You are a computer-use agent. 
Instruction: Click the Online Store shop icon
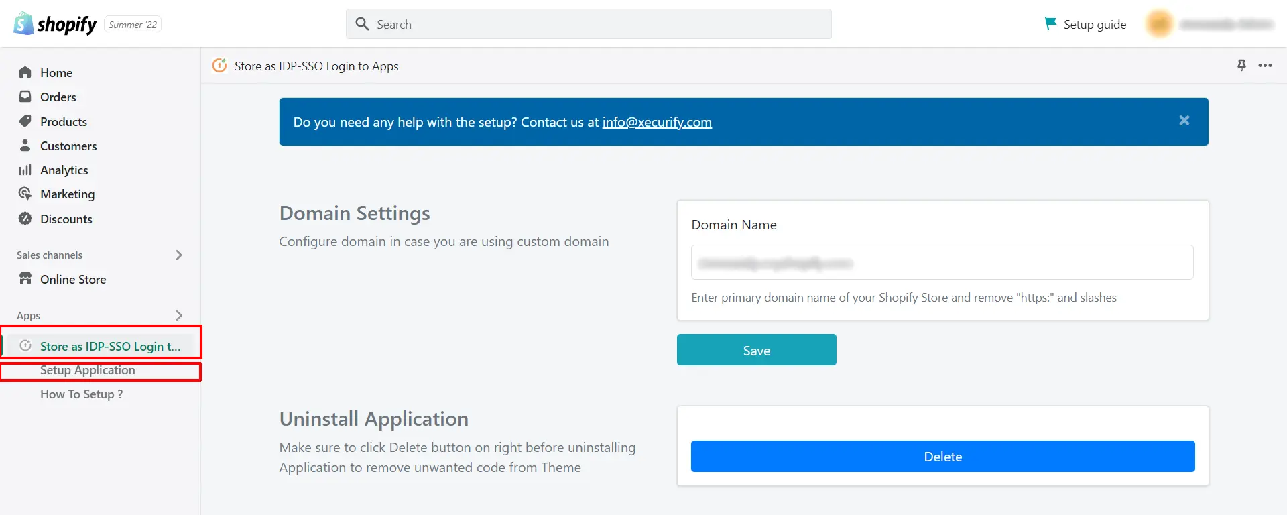25,279
